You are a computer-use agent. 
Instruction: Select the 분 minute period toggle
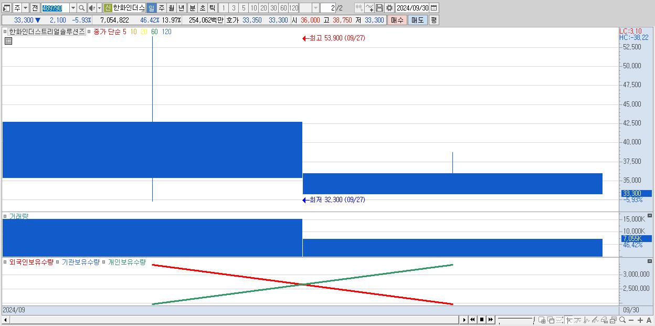192,8
